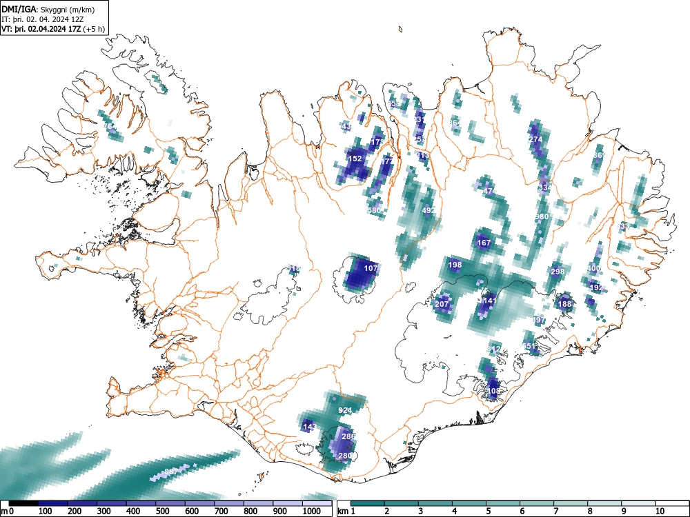Click the visibility value 192 in the east

596,287
